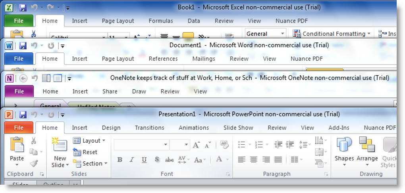Image resolution: width=405 pixels, height=193 pixels.
Task: Open the Character Spacing dropdown
Action: point(184,160)
